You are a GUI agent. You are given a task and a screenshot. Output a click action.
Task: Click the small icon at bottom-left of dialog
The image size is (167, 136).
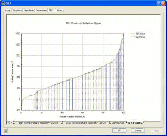[6, 131]
